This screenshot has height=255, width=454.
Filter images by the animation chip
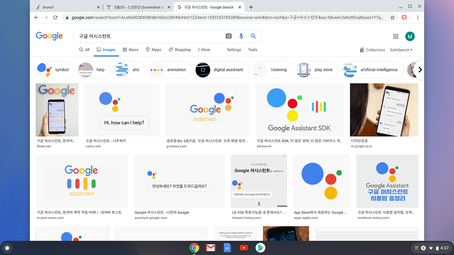pyautogui.click(x=170, y=70)
